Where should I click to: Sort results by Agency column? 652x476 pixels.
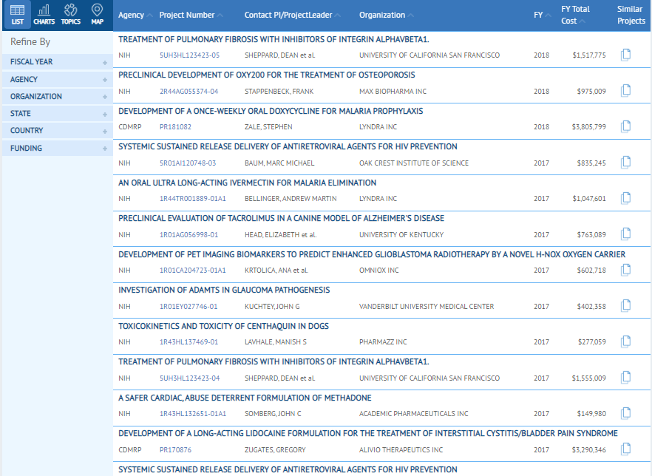135,15
